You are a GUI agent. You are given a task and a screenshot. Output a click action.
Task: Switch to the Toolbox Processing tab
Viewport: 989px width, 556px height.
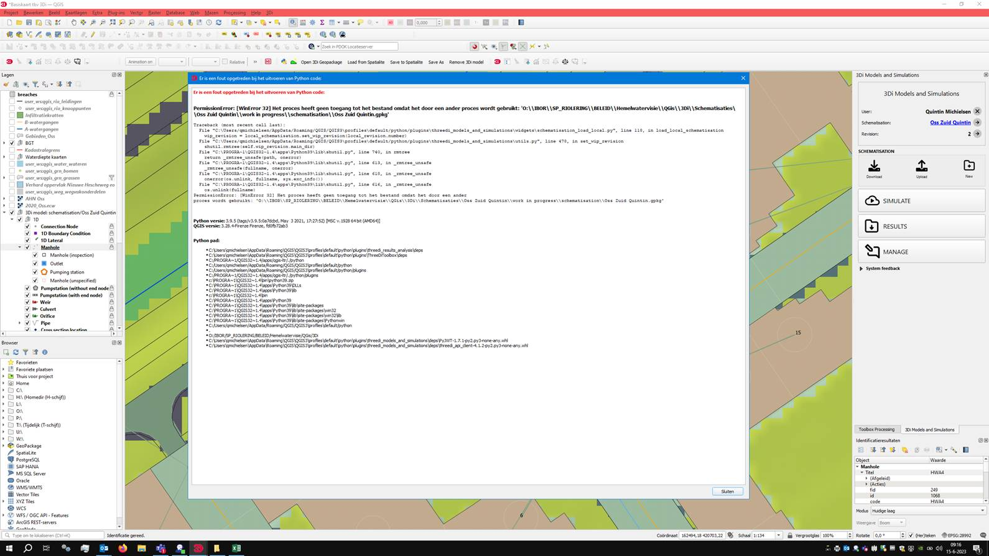click(876, 430)
